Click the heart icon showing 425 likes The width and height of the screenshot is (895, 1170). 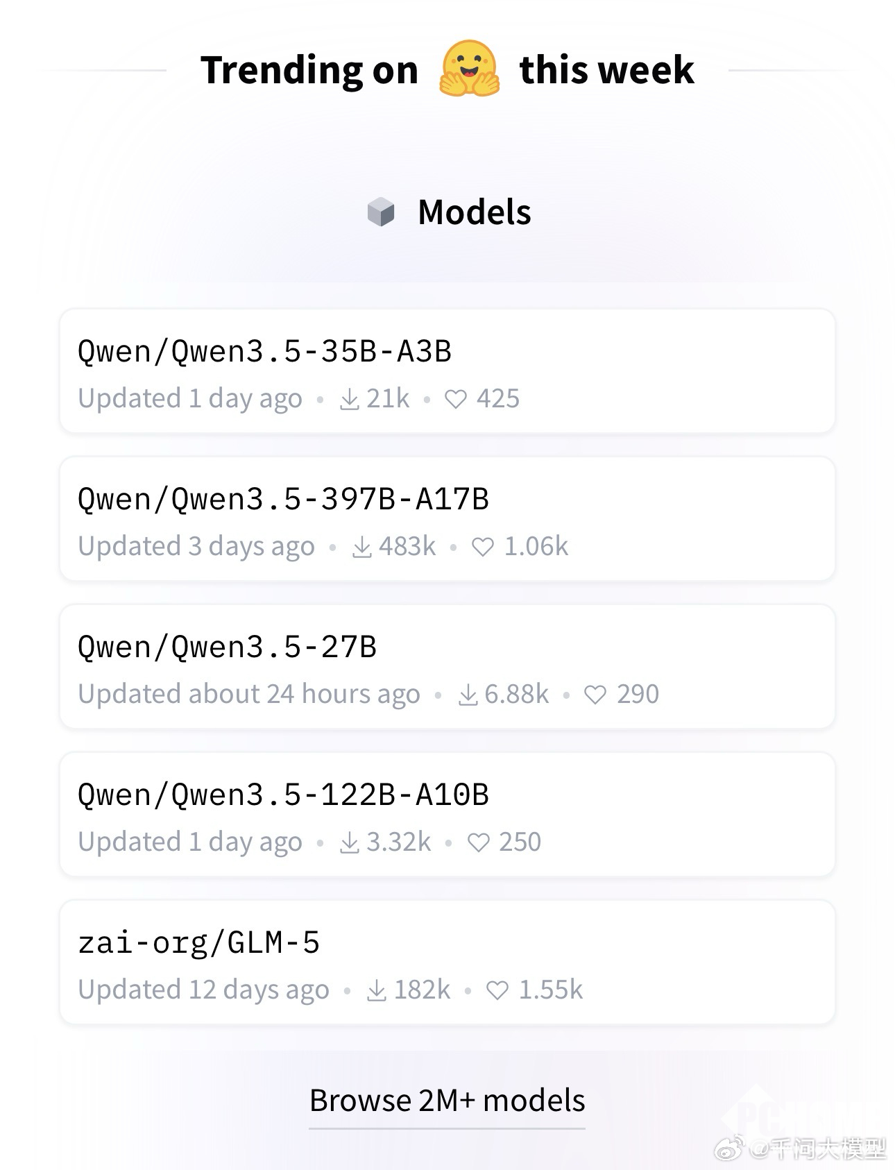coord(455,400)
